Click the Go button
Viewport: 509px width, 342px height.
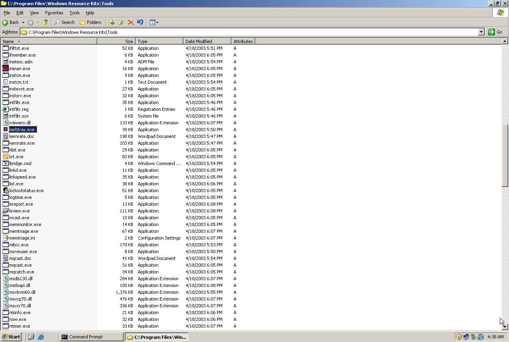[x=496, y=32]
